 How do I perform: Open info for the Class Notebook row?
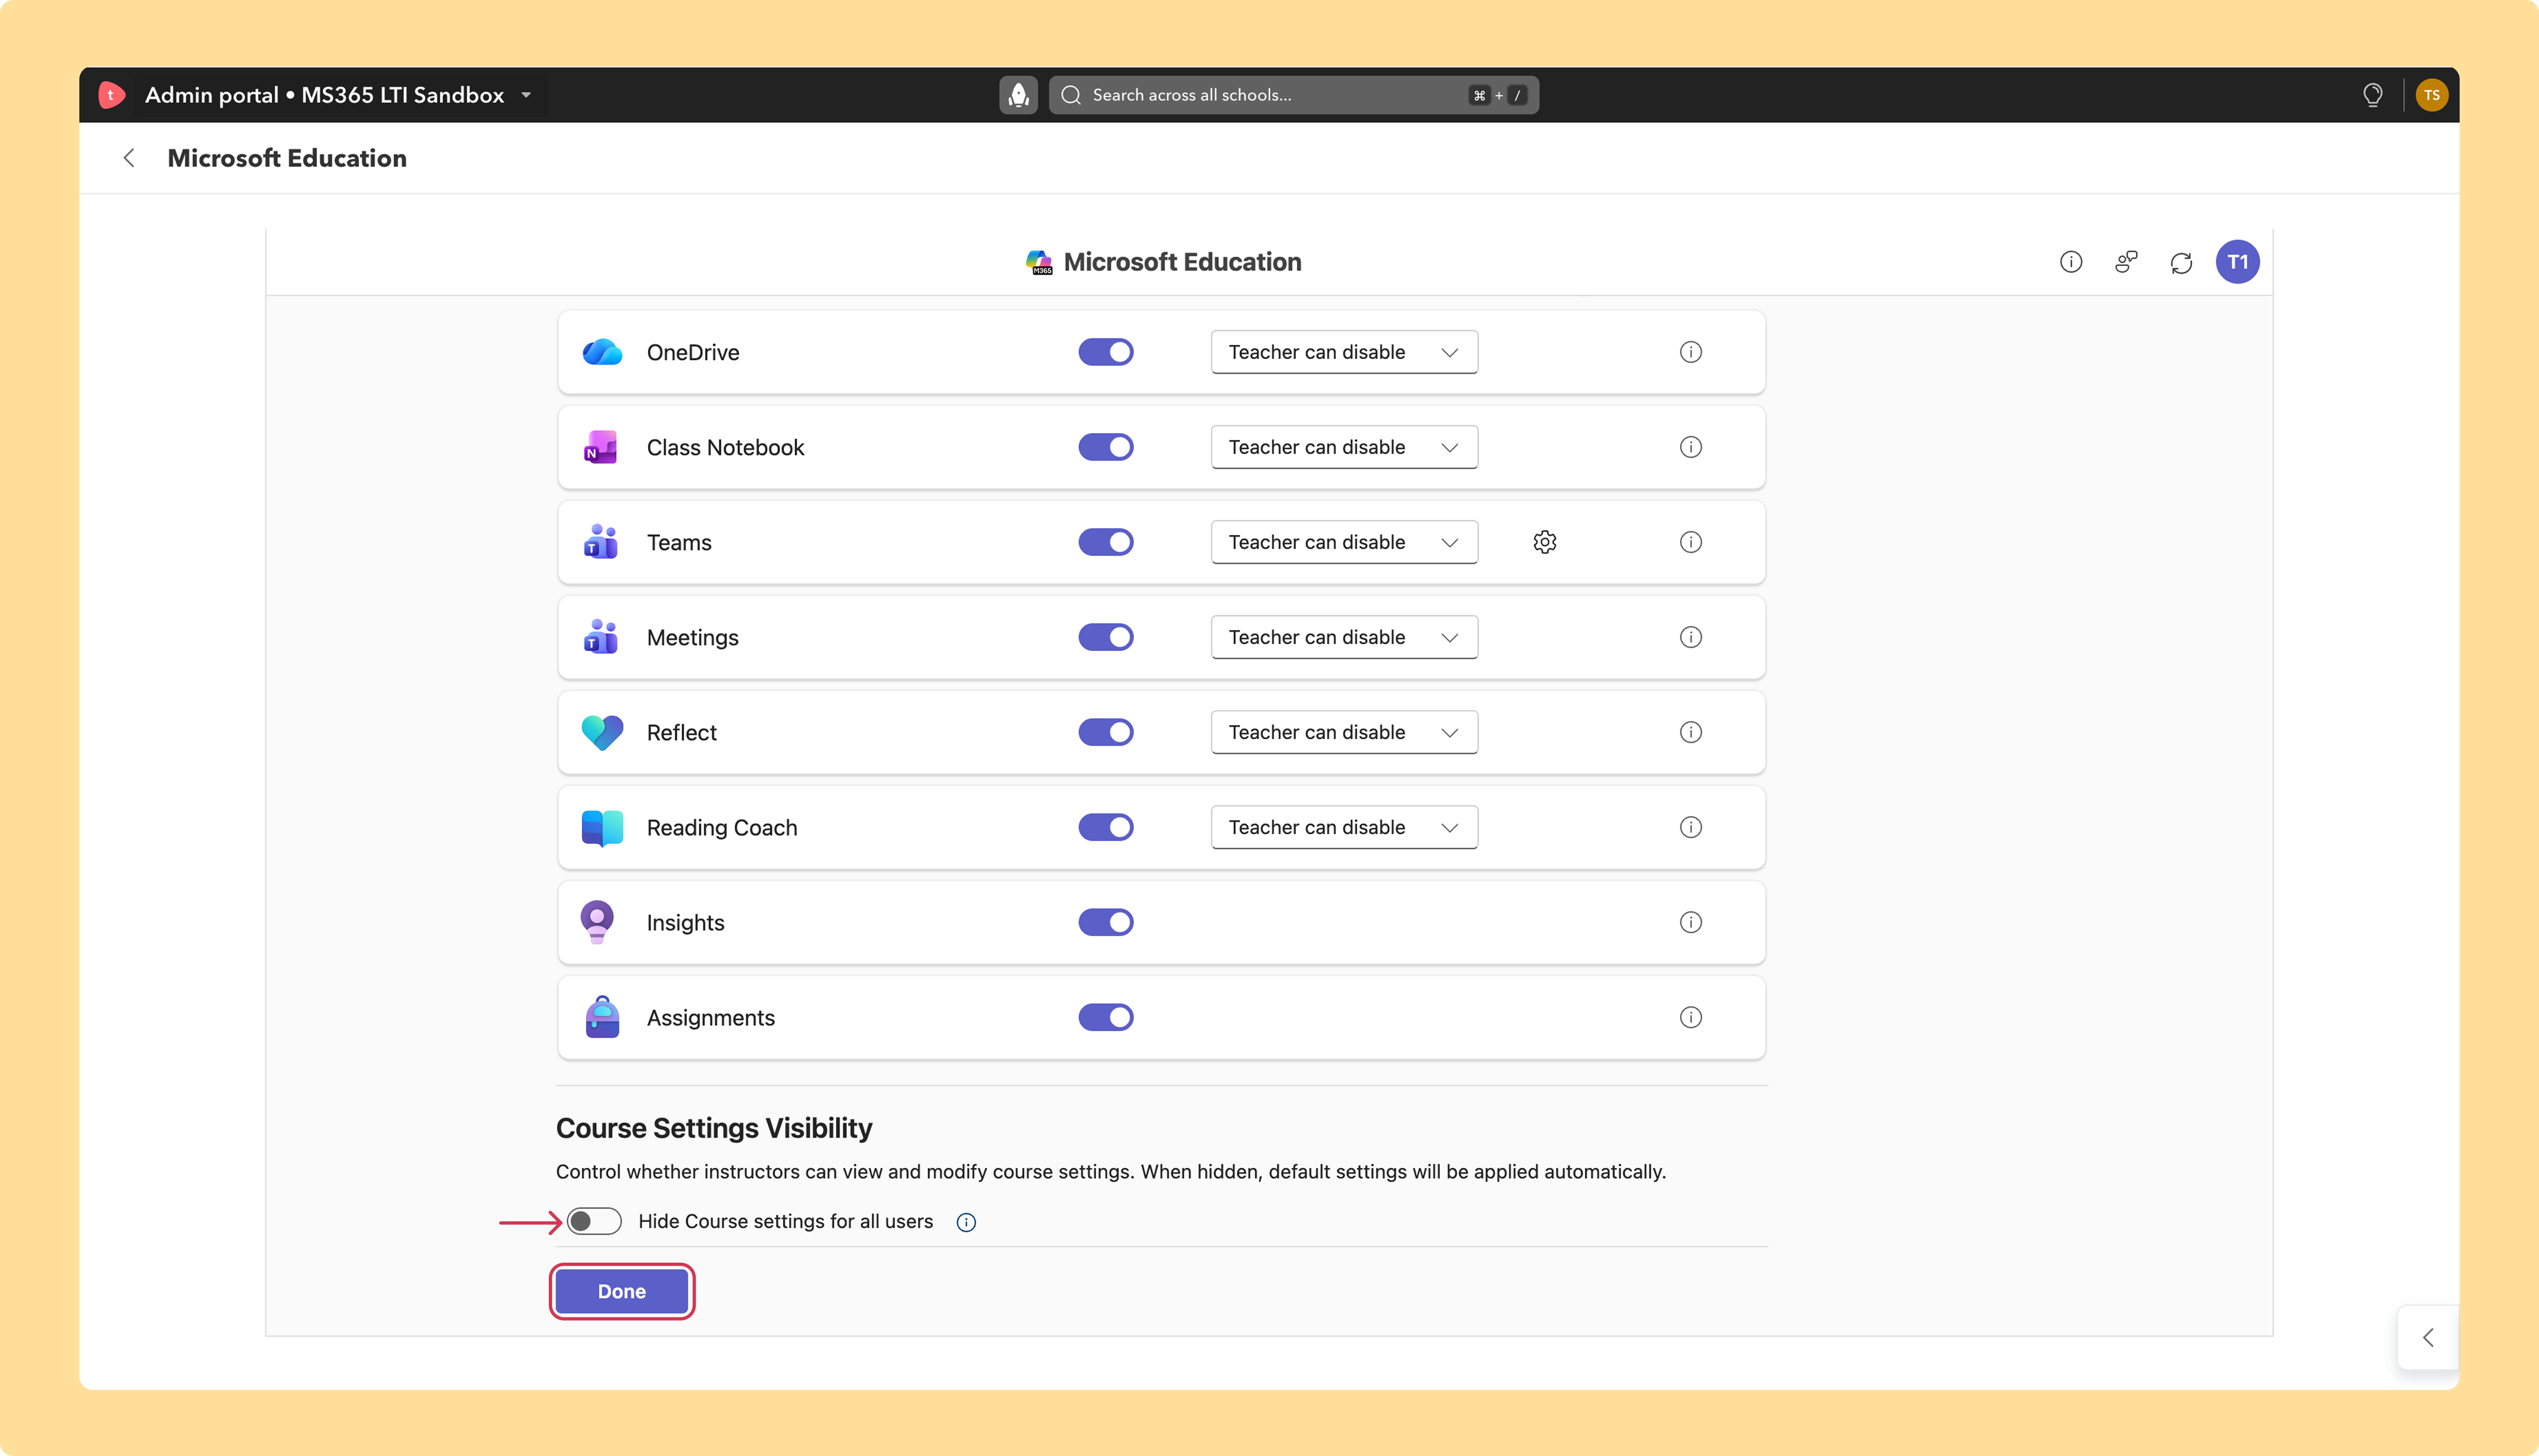tap(1690, 447)
